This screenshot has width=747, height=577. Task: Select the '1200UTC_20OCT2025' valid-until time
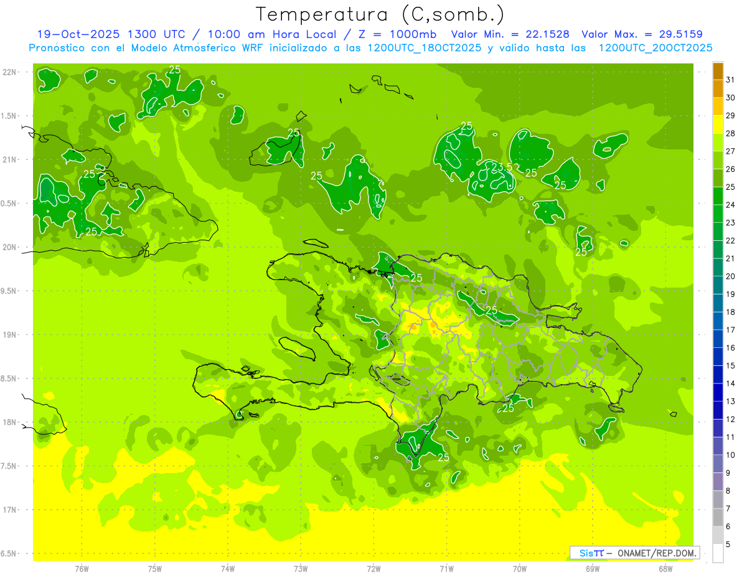click(655, 48)
